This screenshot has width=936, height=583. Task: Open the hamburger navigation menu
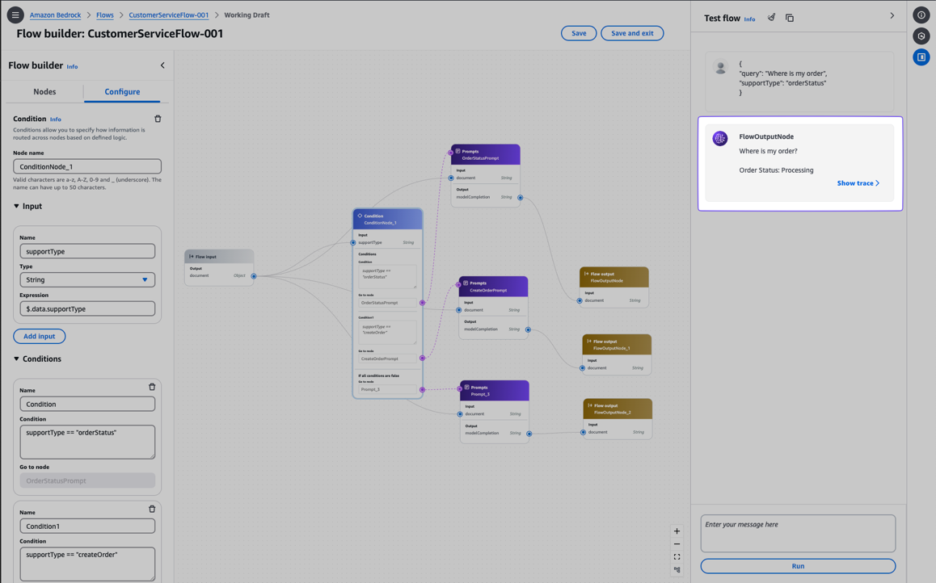click(15, 15)
